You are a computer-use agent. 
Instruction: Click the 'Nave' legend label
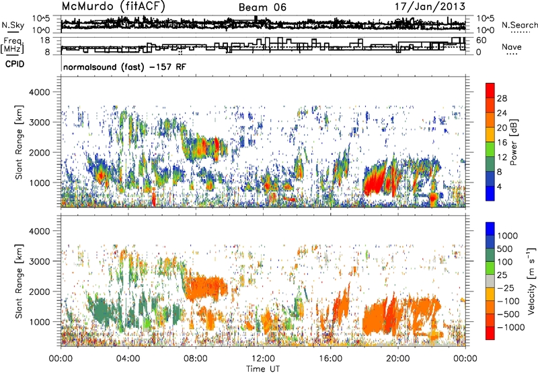click(512, 46)
